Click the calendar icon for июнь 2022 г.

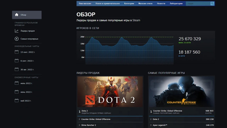click(17, 92)
